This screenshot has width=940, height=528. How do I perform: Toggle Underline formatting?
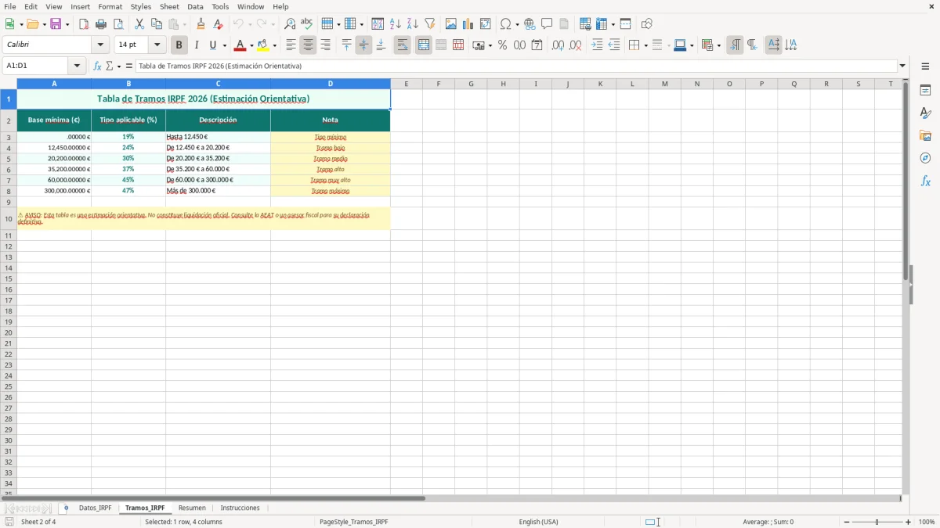point(212,45)
